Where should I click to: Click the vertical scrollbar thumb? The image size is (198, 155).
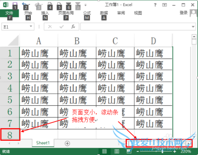[194, 42]
